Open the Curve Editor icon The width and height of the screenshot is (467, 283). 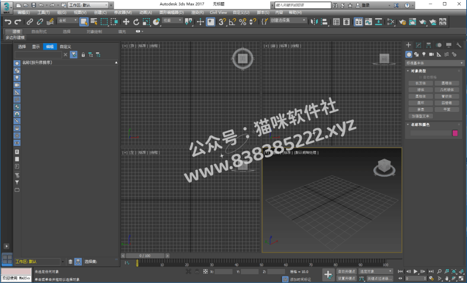(x=368, y=22)
